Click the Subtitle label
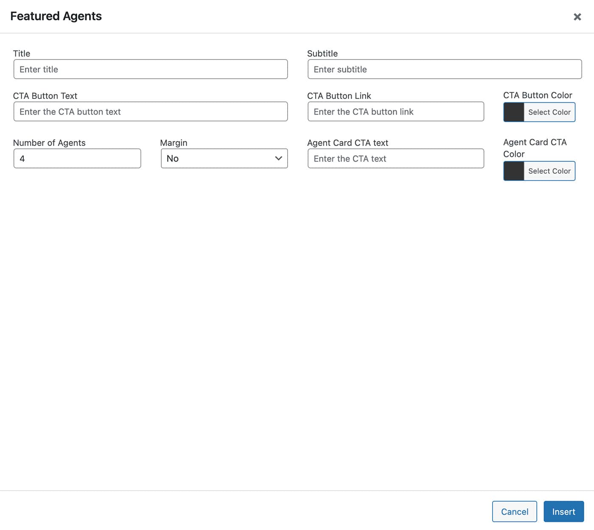 pos(322,53)
